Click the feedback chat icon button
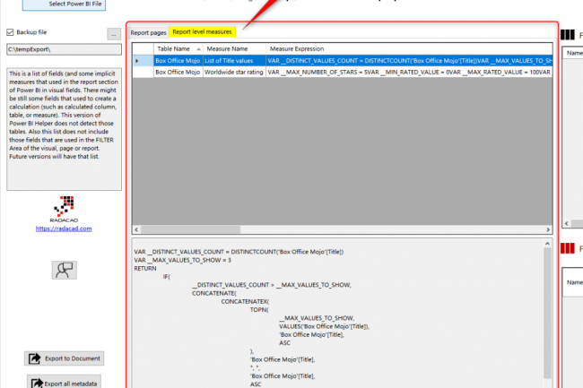The width and height of the screenshot is (583, 388). [64, 270]
